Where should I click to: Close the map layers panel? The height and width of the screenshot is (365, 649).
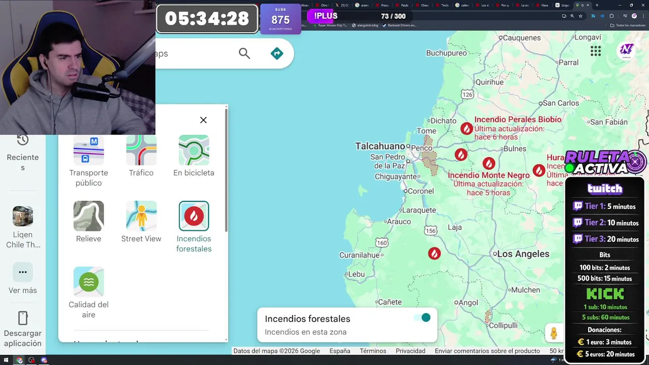point(203,120)
